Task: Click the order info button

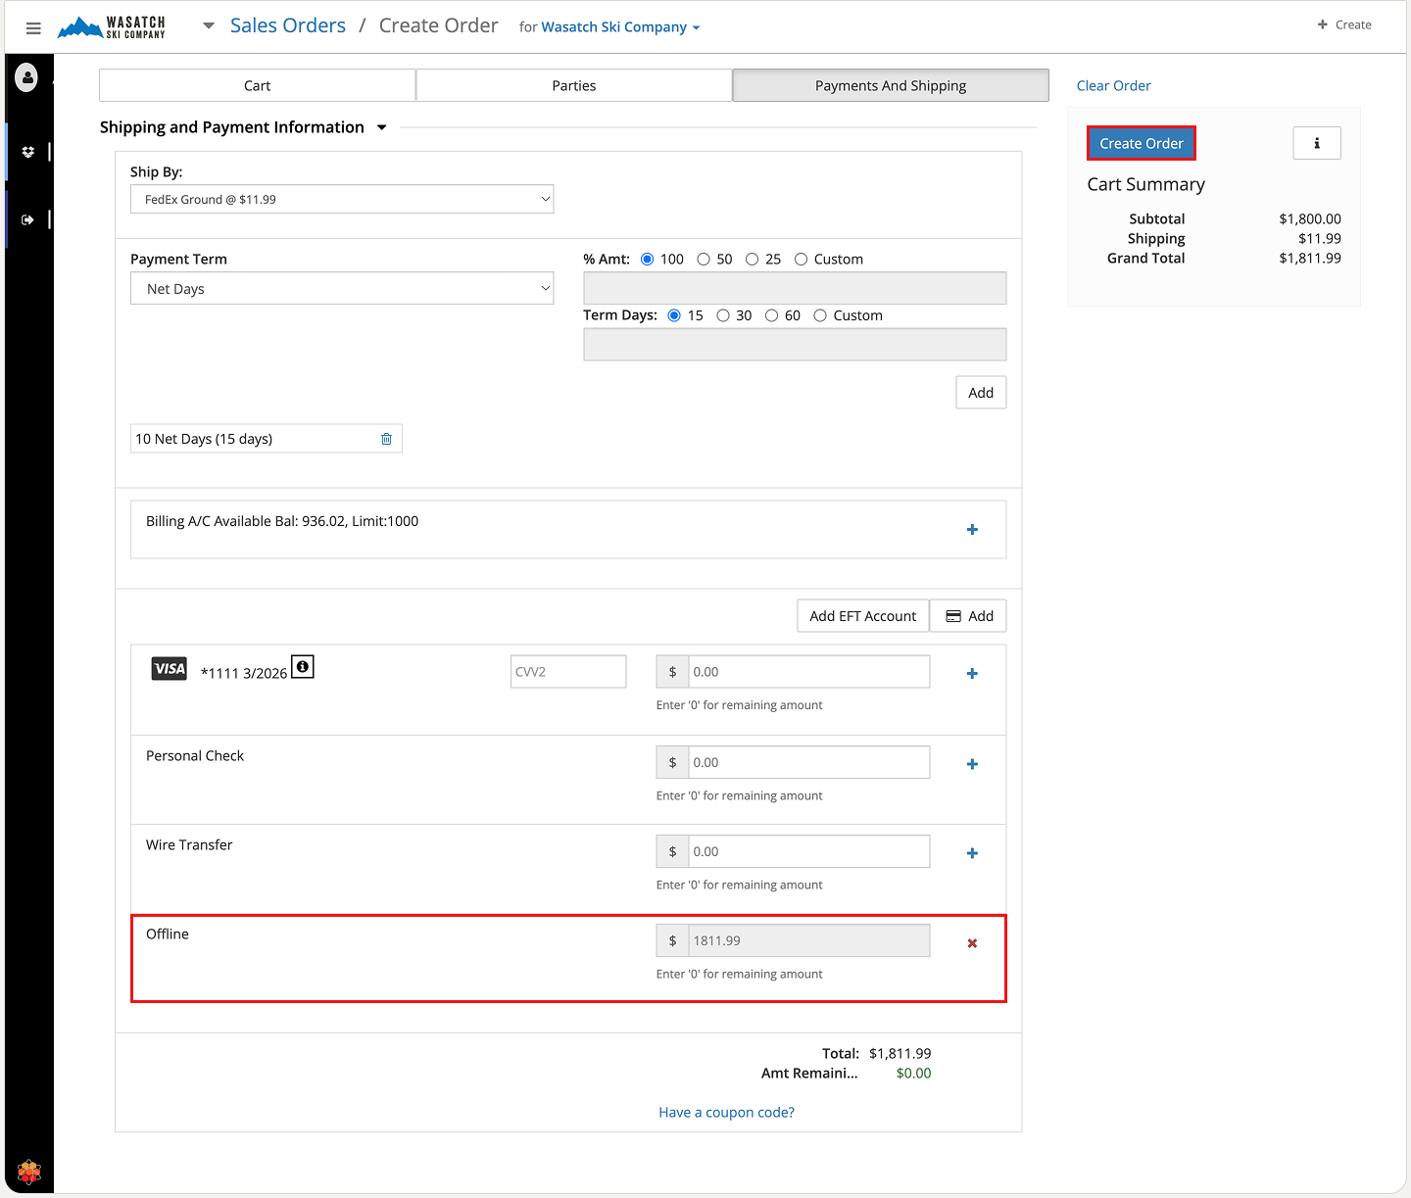Action: 1316,144
